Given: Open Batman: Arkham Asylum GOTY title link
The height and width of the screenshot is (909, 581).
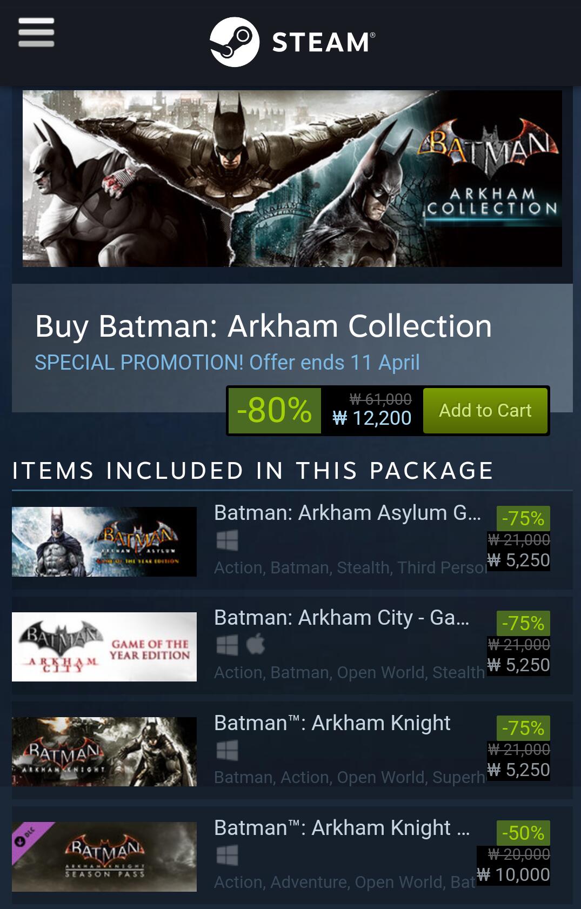Looking at the screenshot, I should (x=347, y=513).
